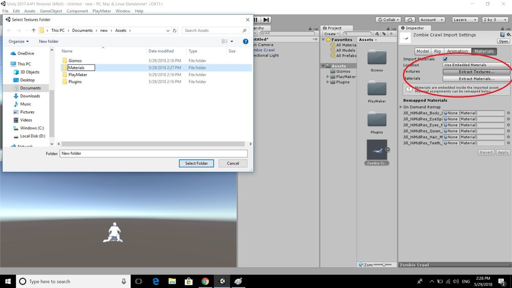Select Downloads in dialog navigation pane
Viewport: 512px width, 288px height.
click(x=30, y=96)
